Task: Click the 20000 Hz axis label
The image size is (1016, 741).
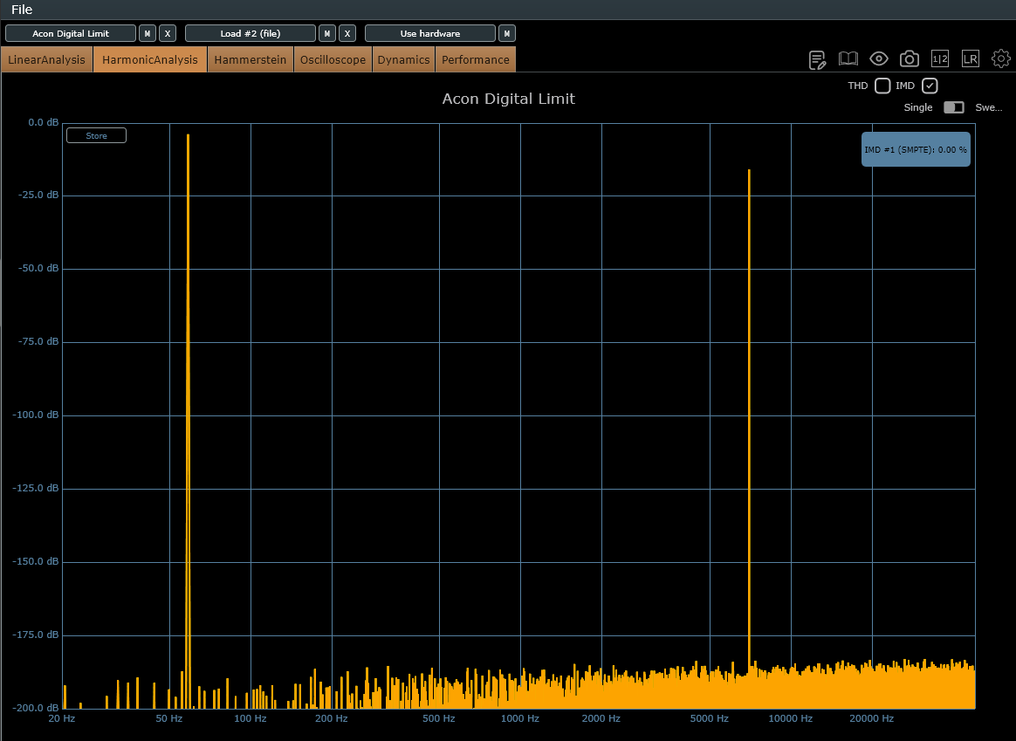Action: (871, 718)
